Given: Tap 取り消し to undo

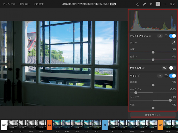Looking at the screenshot, I should click(24, 4).
